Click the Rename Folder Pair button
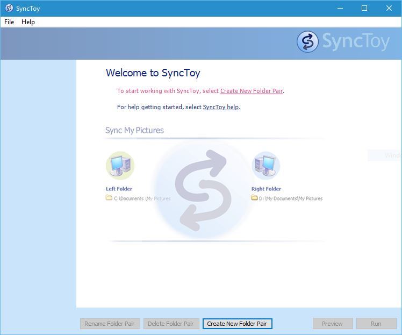 pos(110,324)
